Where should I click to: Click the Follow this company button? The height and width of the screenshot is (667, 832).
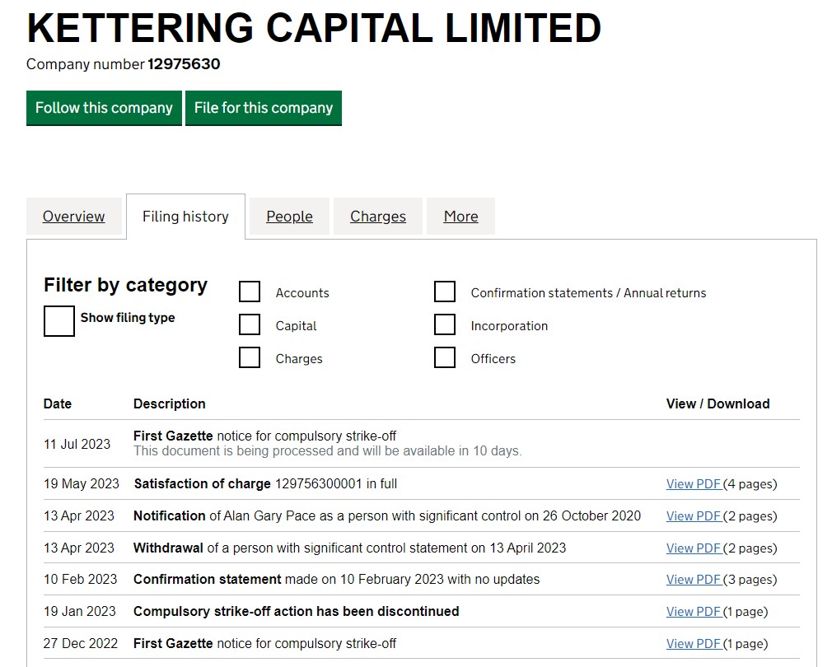tap(104, 108)
